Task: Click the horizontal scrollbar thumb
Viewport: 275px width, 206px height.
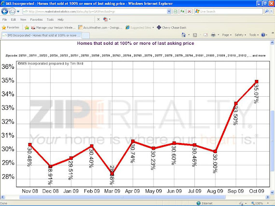Action: click(x=123, y=197)
